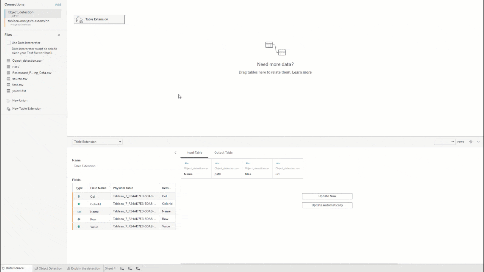Click the Learn more hyperlink
484x272 pixels.
point(301,72)
